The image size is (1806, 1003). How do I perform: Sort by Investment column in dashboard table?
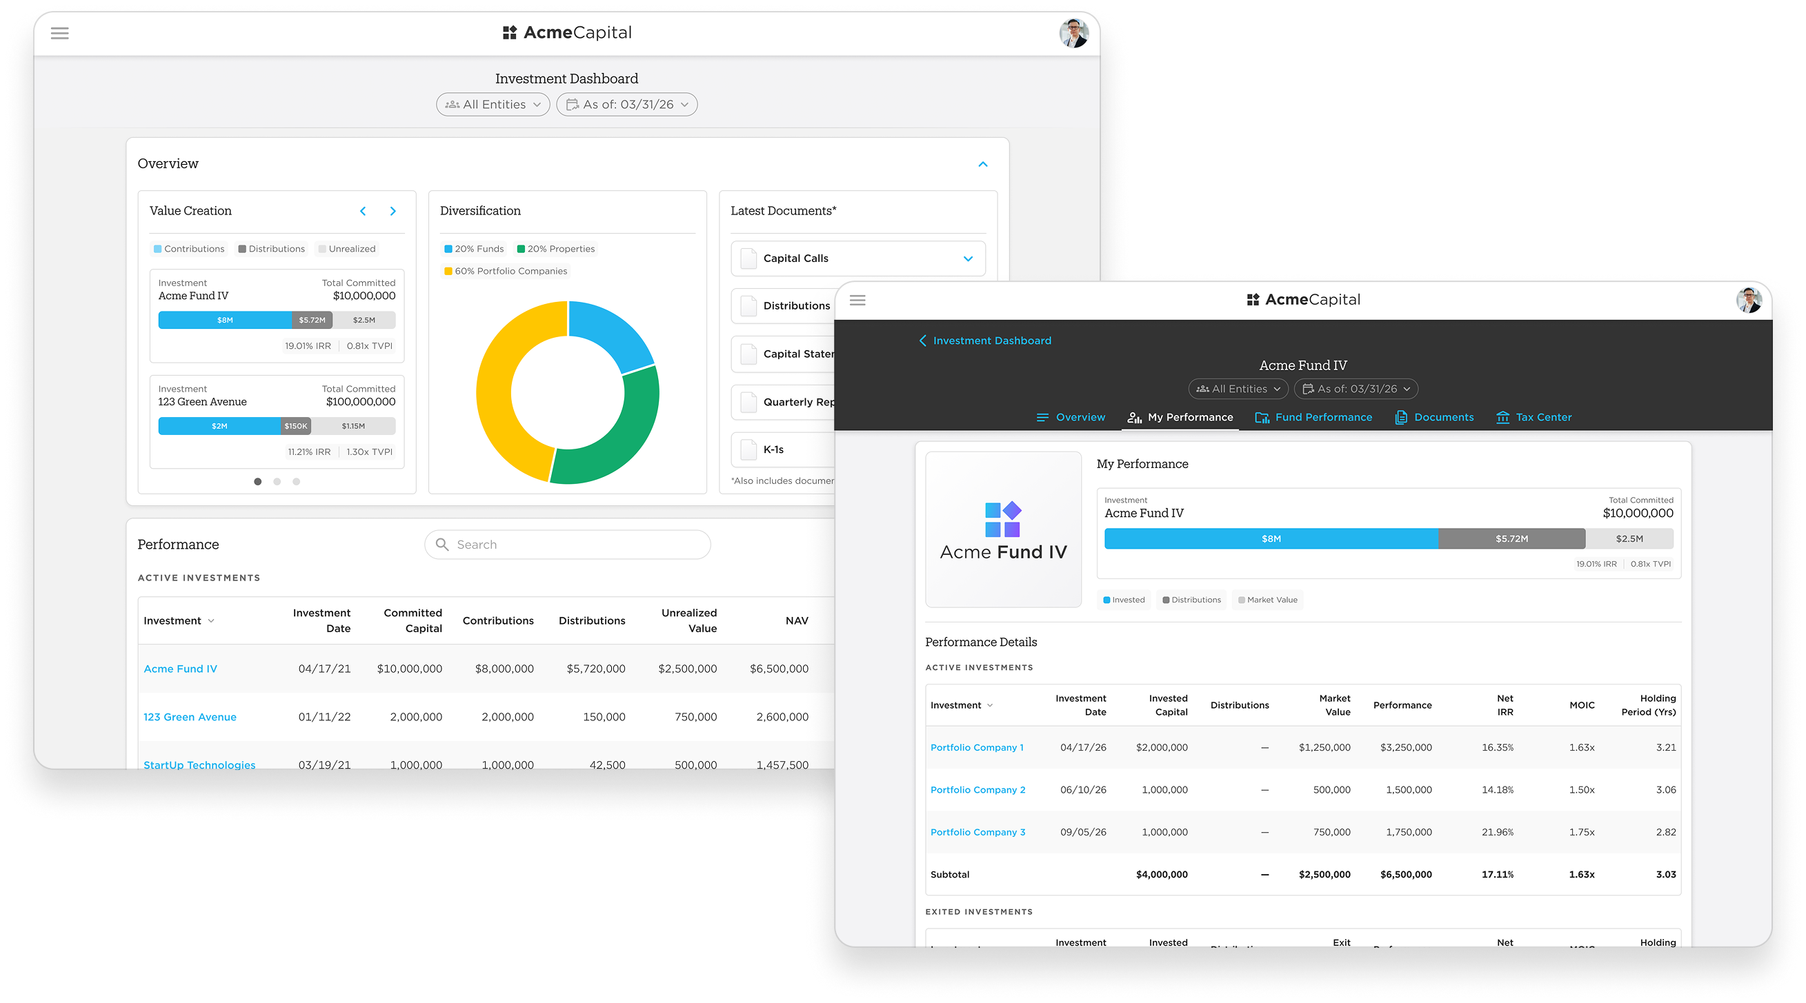[x=179, y=620]
